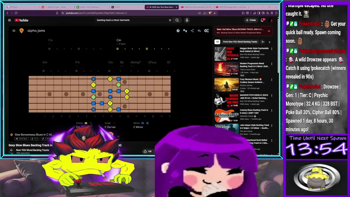The width and height of the screenshot is (350, 197).
Task: Jump to the Bb chord marker
Action: [122, 62]
